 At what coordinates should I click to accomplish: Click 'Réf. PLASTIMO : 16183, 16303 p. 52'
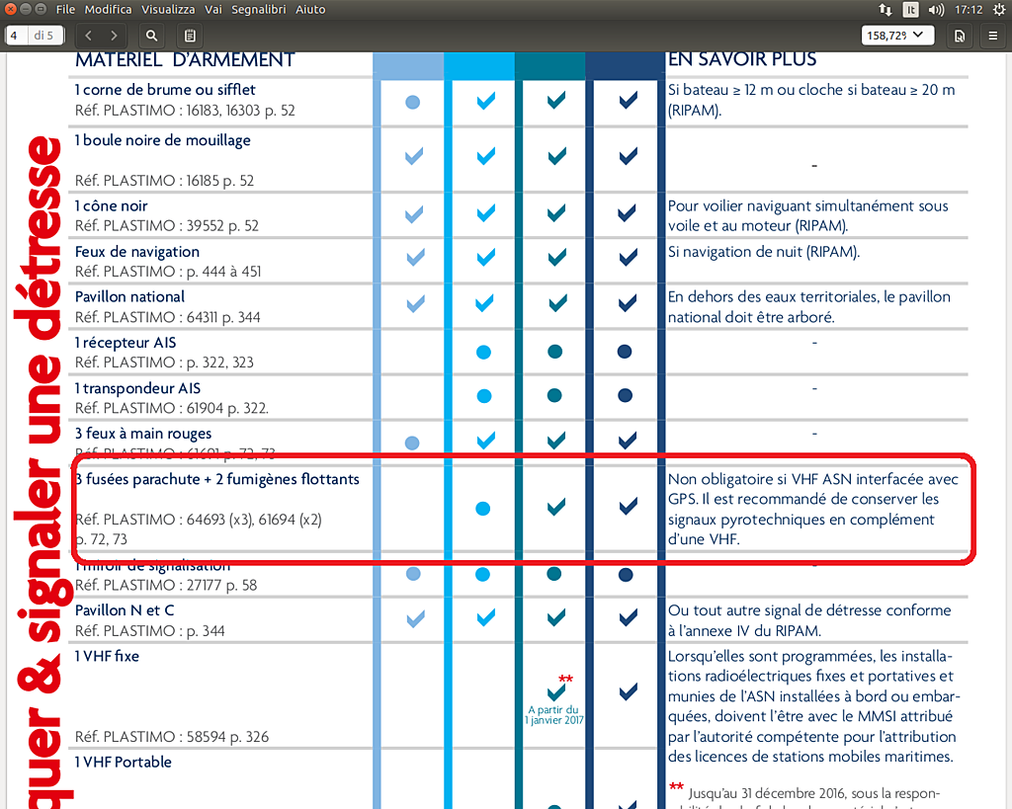[185, 111]
